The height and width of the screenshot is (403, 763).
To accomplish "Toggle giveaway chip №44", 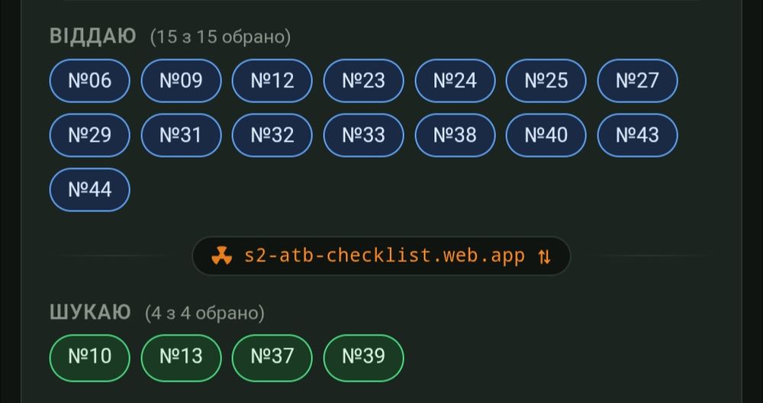I will pyautogui.click(x=90, y=189).
